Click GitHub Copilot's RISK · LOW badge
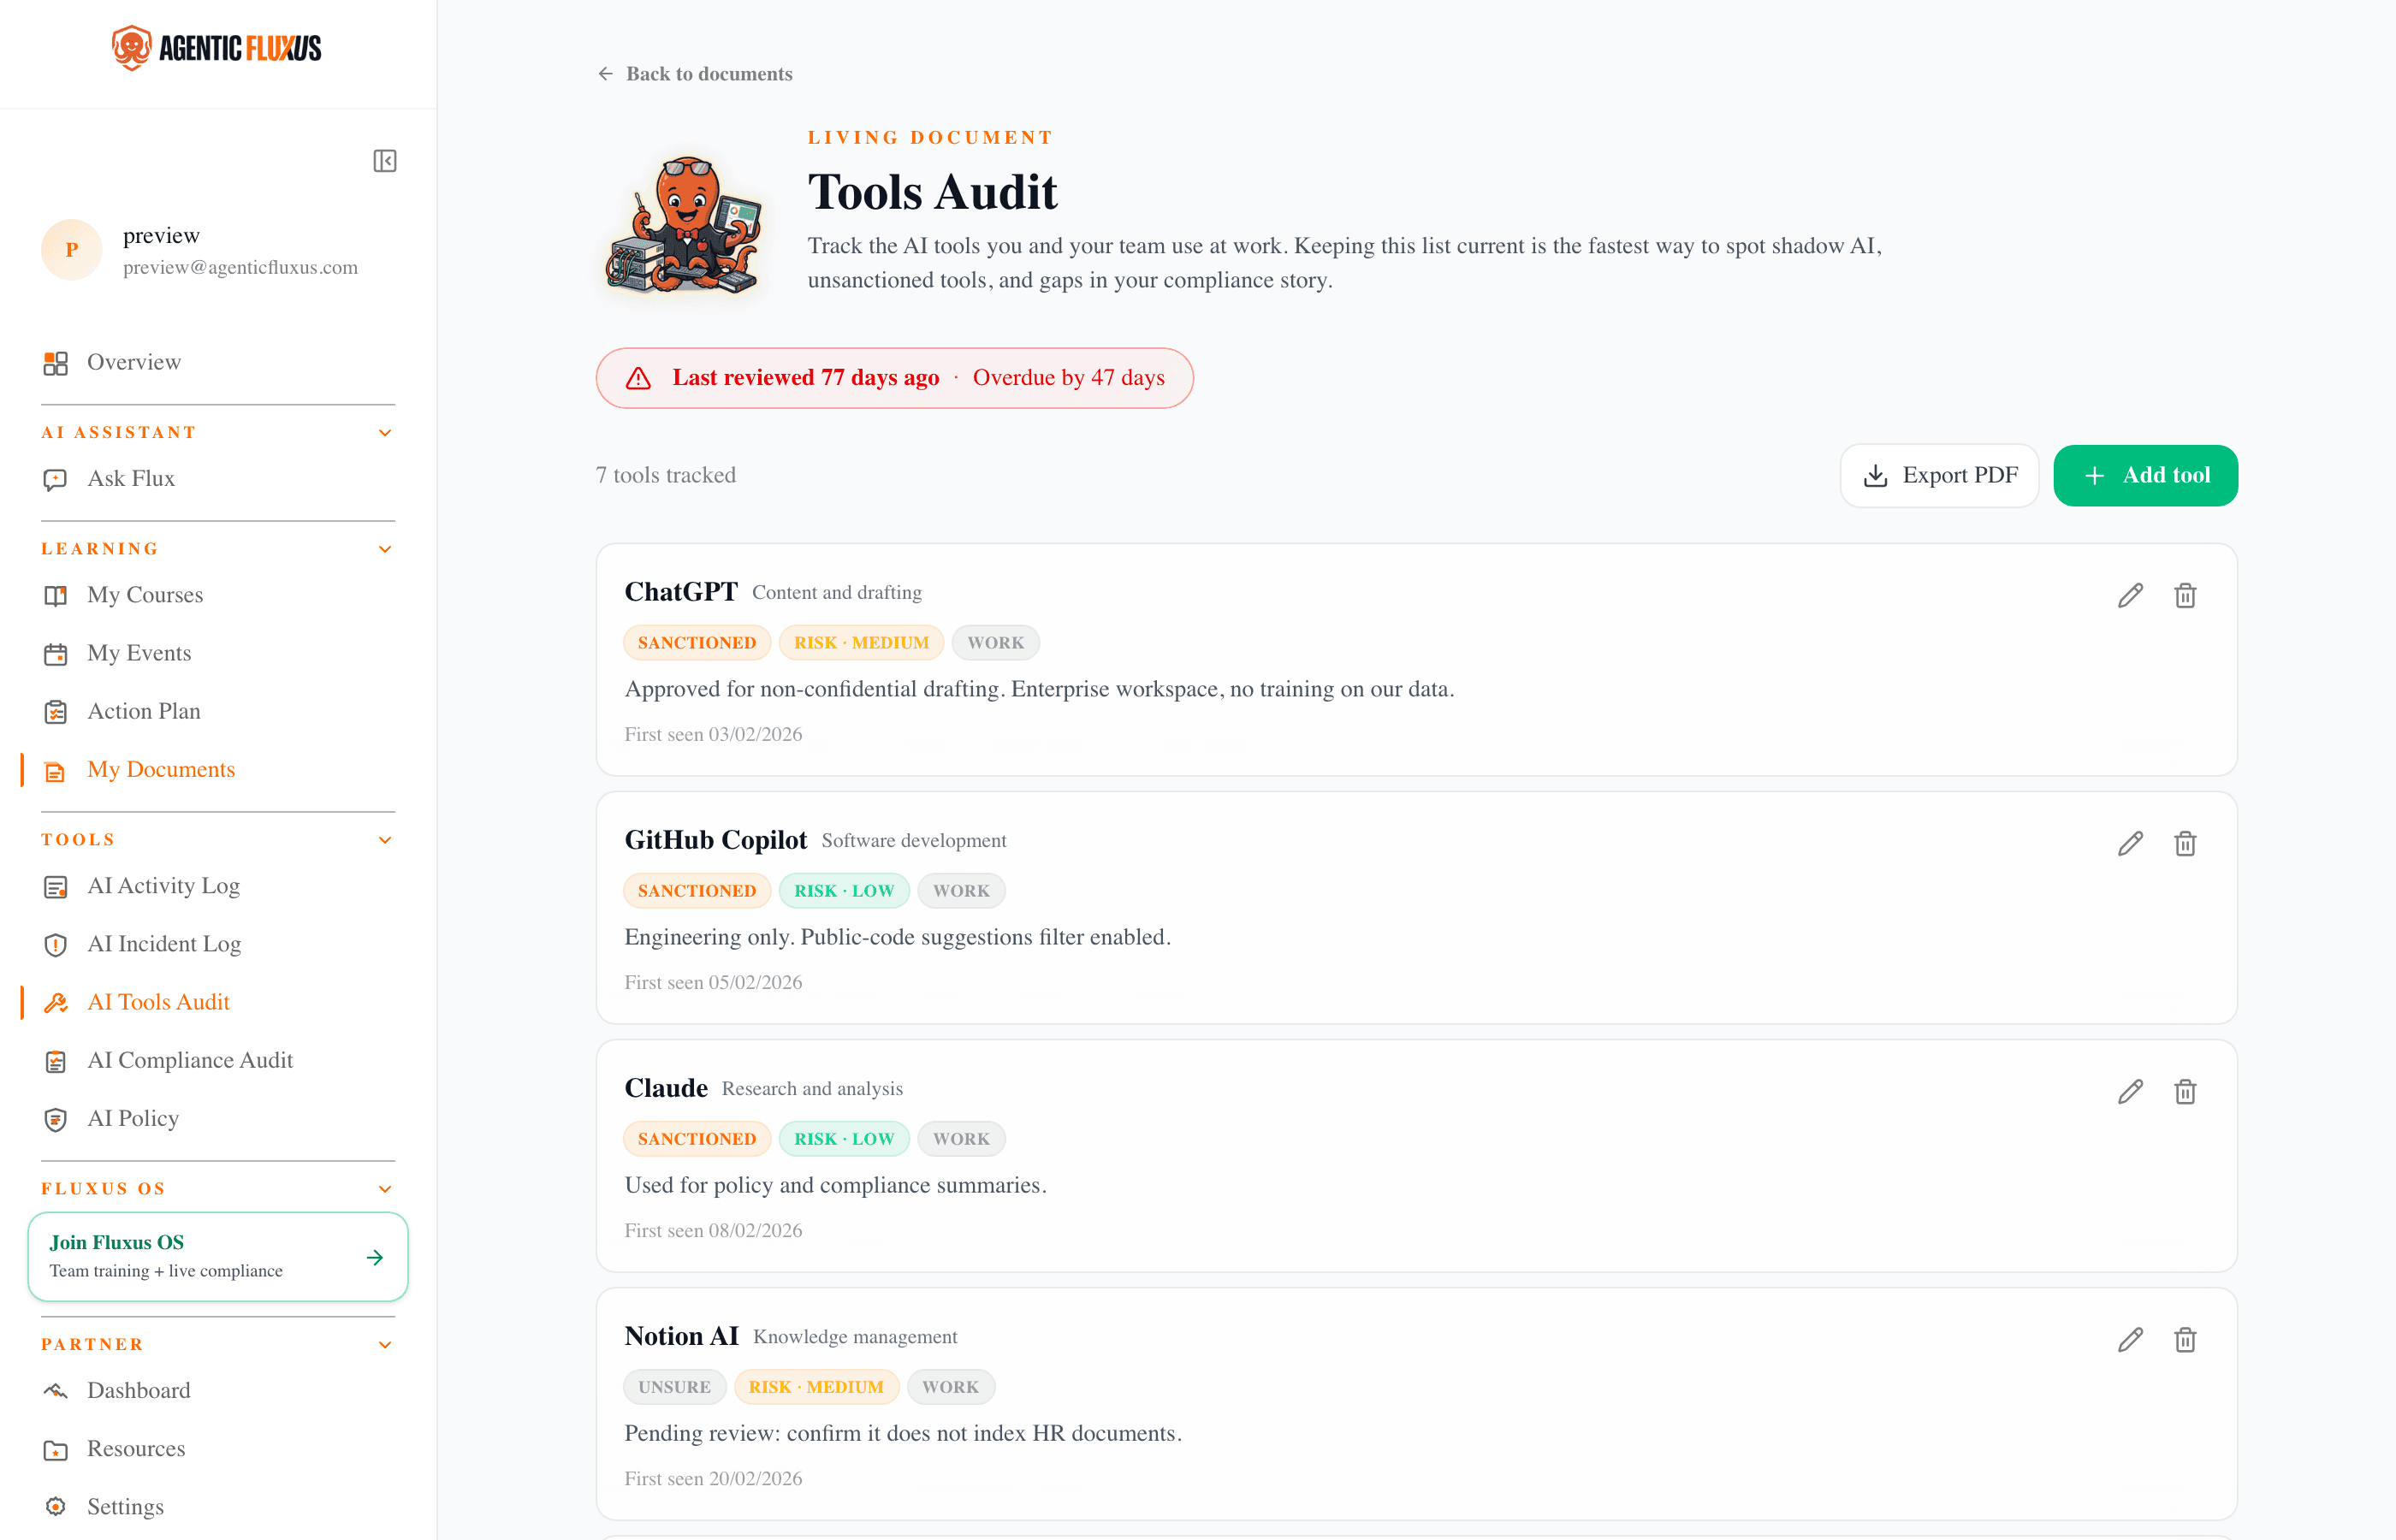The width and height of the screenshot is (2396, 1540). [844, 891]
